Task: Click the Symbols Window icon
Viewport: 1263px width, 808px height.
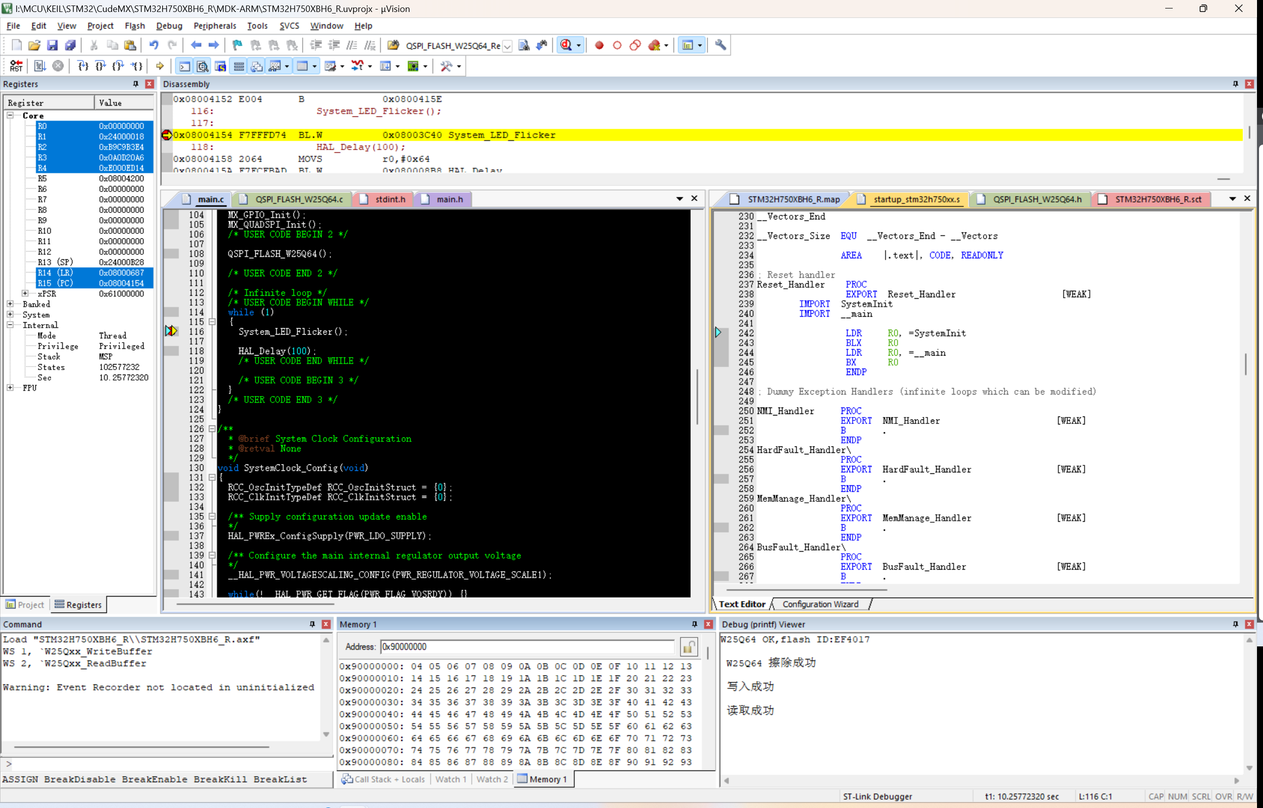Action: (220, 66)
